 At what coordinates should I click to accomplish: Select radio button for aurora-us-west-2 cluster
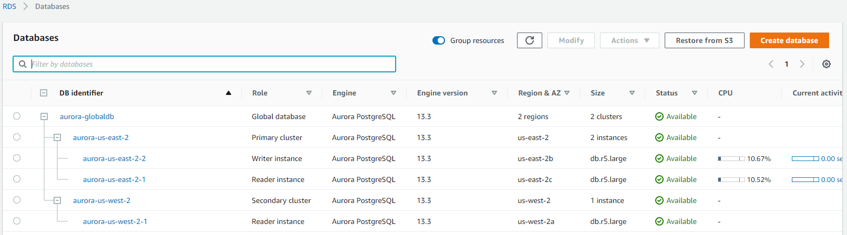point(17,200)
